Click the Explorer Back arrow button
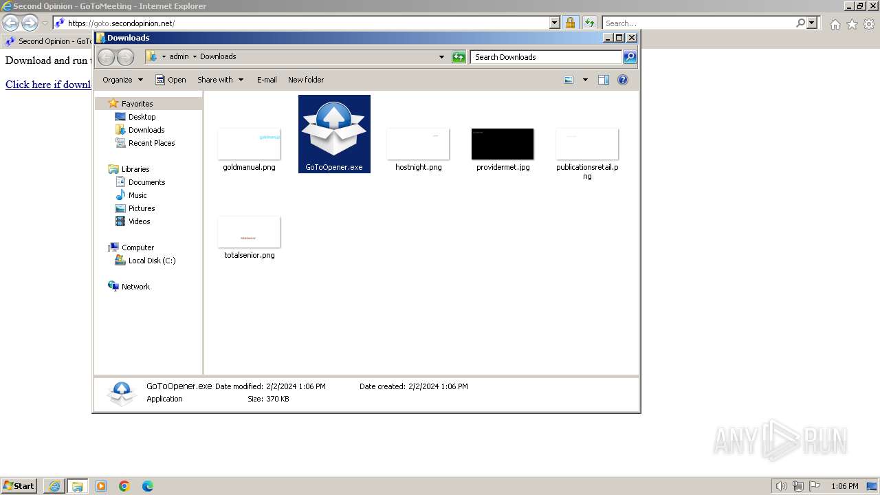The height and width of the screenshot is (495, 880). (x=107, y=57)
